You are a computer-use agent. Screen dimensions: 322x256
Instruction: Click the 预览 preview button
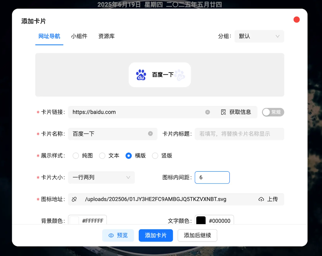point(118,235)
